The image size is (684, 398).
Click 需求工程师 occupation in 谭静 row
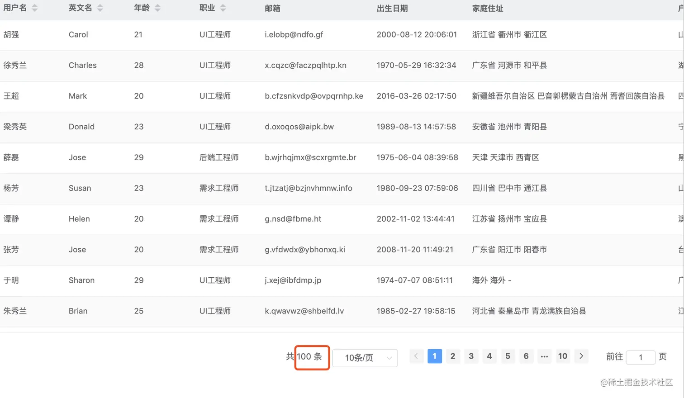click(219, 219)
